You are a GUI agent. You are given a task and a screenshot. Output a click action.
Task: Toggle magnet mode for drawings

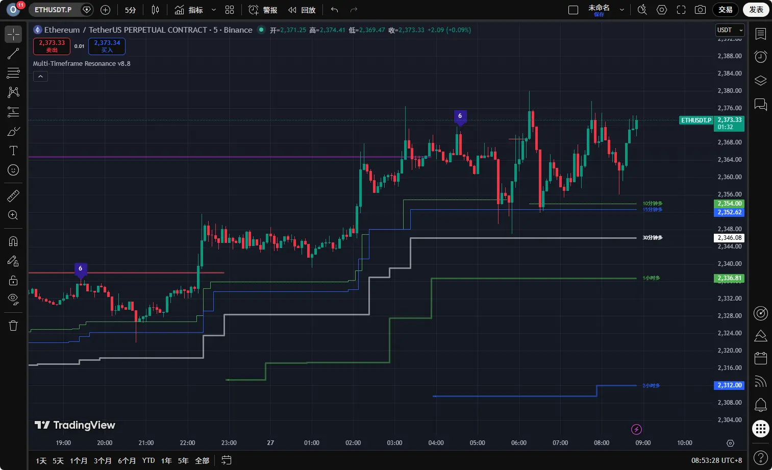coord(13,241)
